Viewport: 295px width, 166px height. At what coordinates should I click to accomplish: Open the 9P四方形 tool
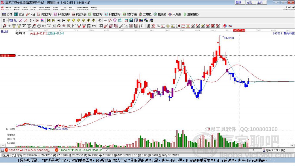62,14
